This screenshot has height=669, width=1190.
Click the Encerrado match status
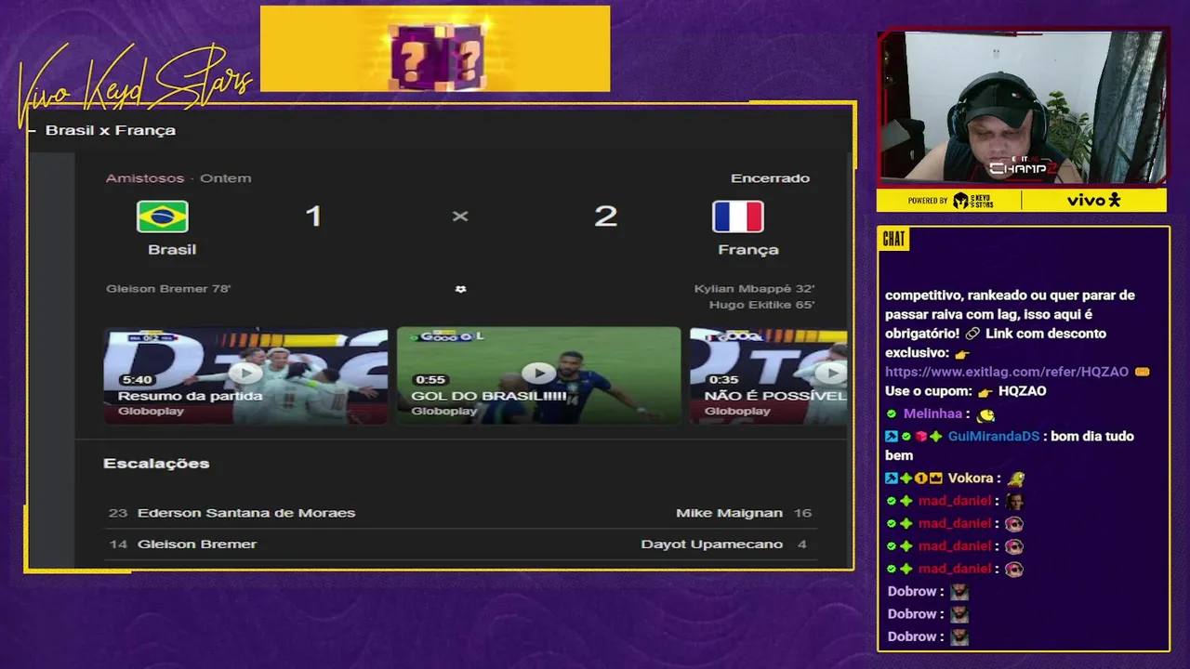[770, 178]
